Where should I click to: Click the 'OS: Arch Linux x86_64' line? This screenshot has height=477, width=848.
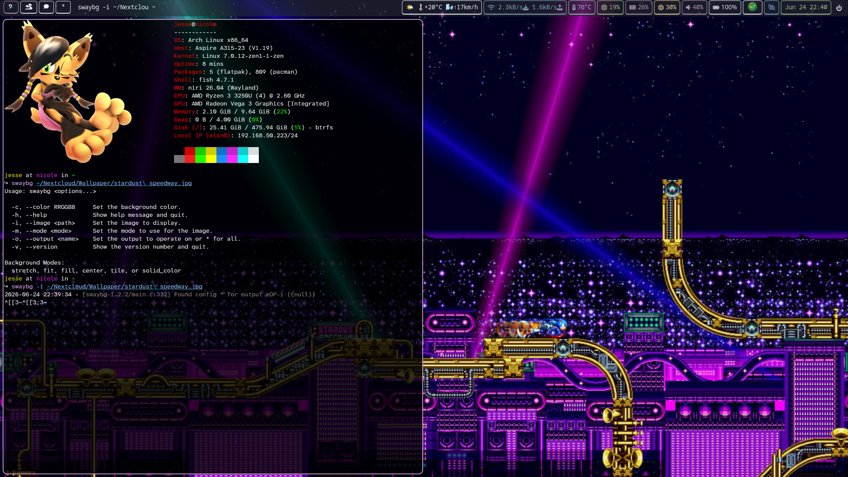coord(211,40)
